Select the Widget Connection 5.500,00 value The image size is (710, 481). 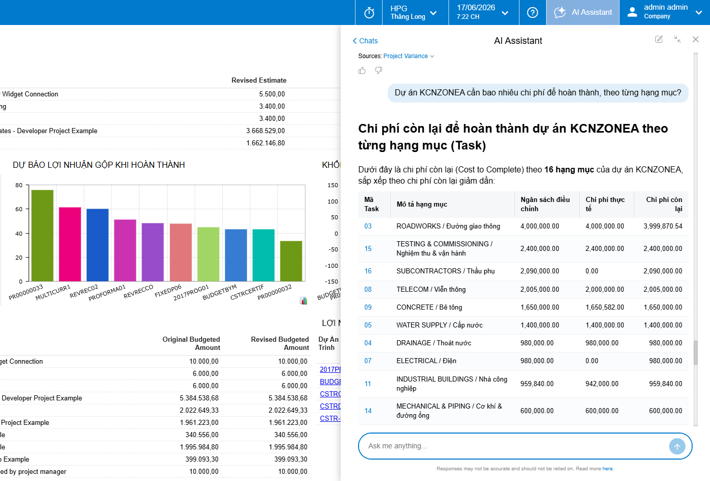coord(272,94)
